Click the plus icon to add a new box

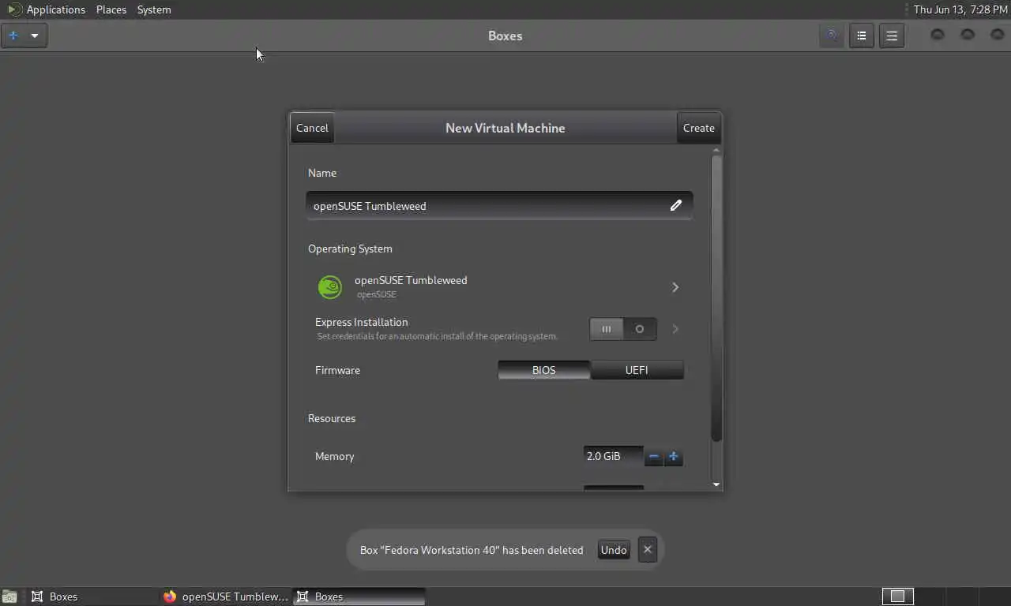13,36
